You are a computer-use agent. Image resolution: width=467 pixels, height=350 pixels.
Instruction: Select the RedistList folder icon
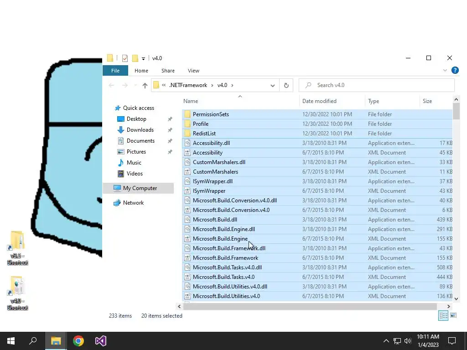[x=187, y=134]
